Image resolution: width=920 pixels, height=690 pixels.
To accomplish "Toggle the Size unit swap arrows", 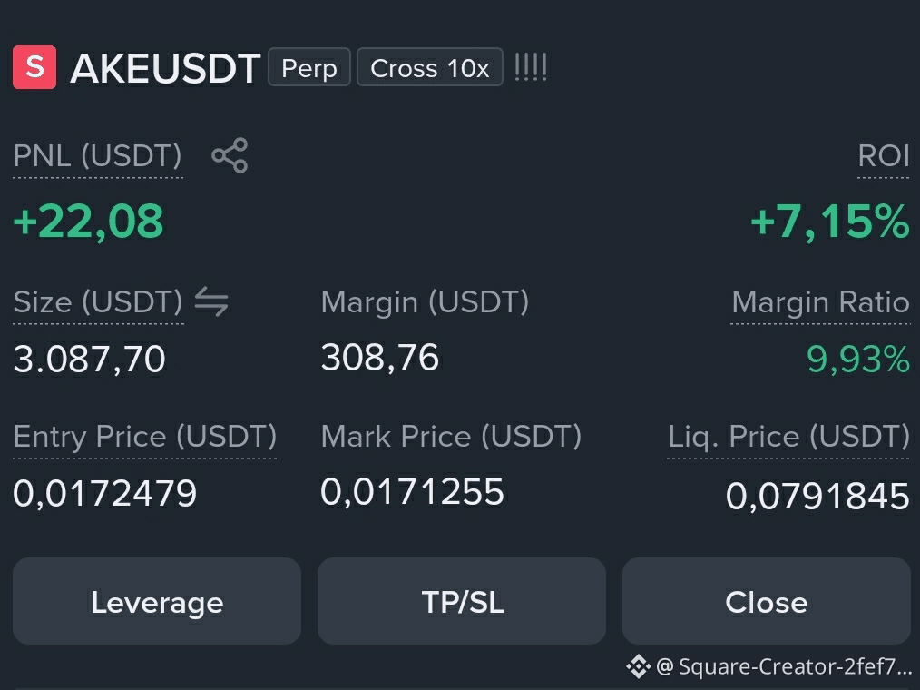I will pyautogui.click(x=211, y=301).
